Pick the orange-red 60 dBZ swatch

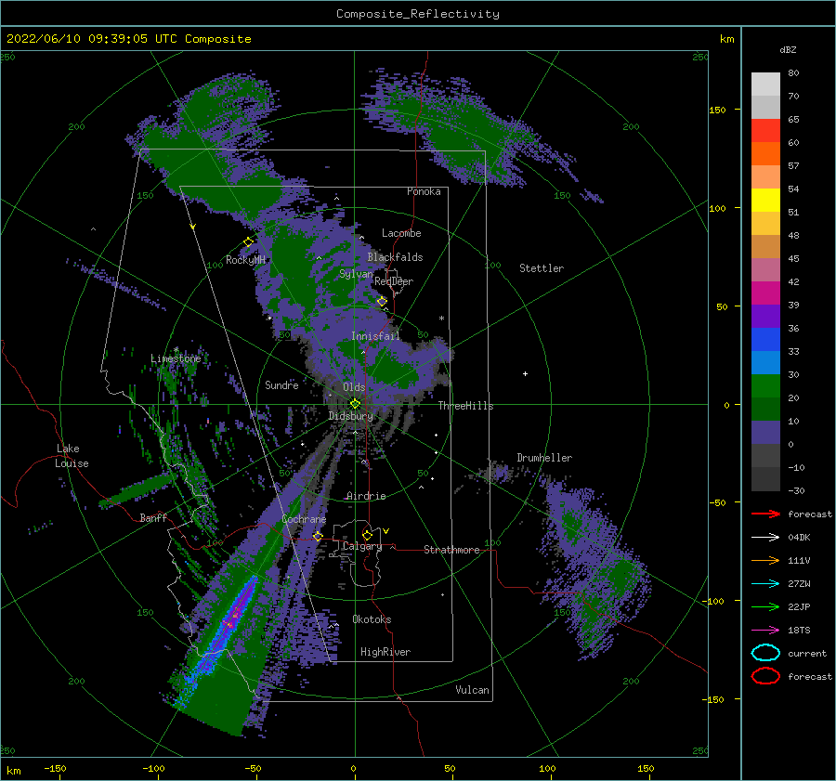click(x=765, y=153)
